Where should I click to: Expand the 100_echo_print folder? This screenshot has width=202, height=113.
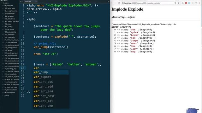pos(3,8)
